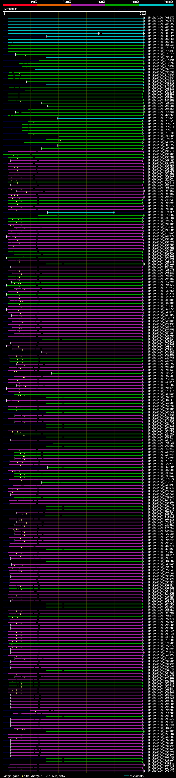Select hit UniRef100_P16136
Image resolution: width=176 pixels, height=778 pixels.
tap(161, 76)
